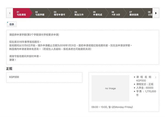Screen dimensions: 165x117
Task: Open step 03 填写申请书
Action: pos(59,13)
